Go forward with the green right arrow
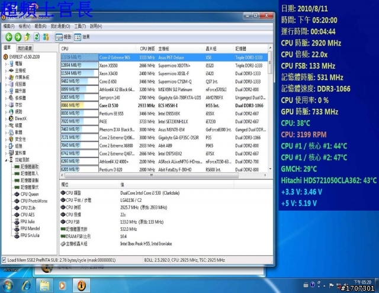This screenshot has width=379, height=293. pos(18,37)
